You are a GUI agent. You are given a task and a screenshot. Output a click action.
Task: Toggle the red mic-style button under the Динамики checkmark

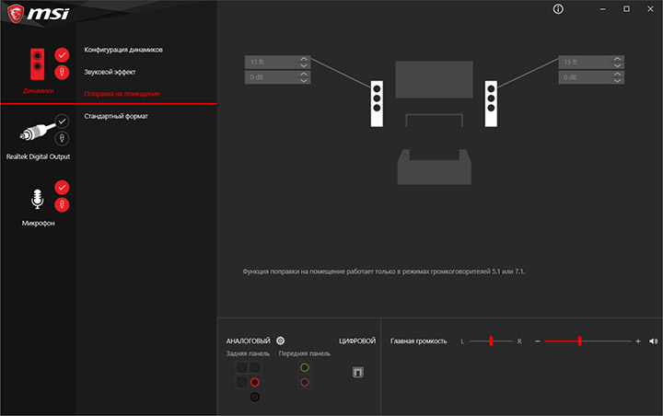click(x=62, y=73)
